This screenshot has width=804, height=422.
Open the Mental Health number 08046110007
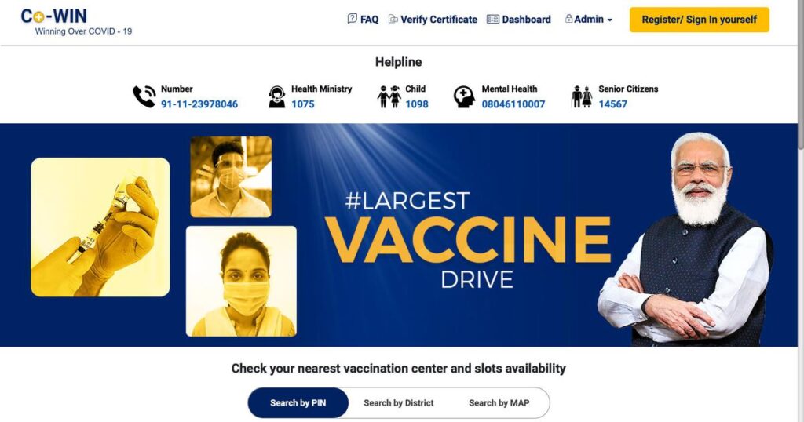(x=513, y=104)
